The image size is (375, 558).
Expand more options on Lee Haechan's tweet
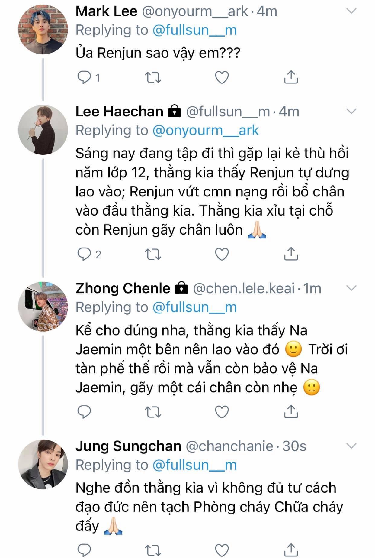(x=351, y=112)
